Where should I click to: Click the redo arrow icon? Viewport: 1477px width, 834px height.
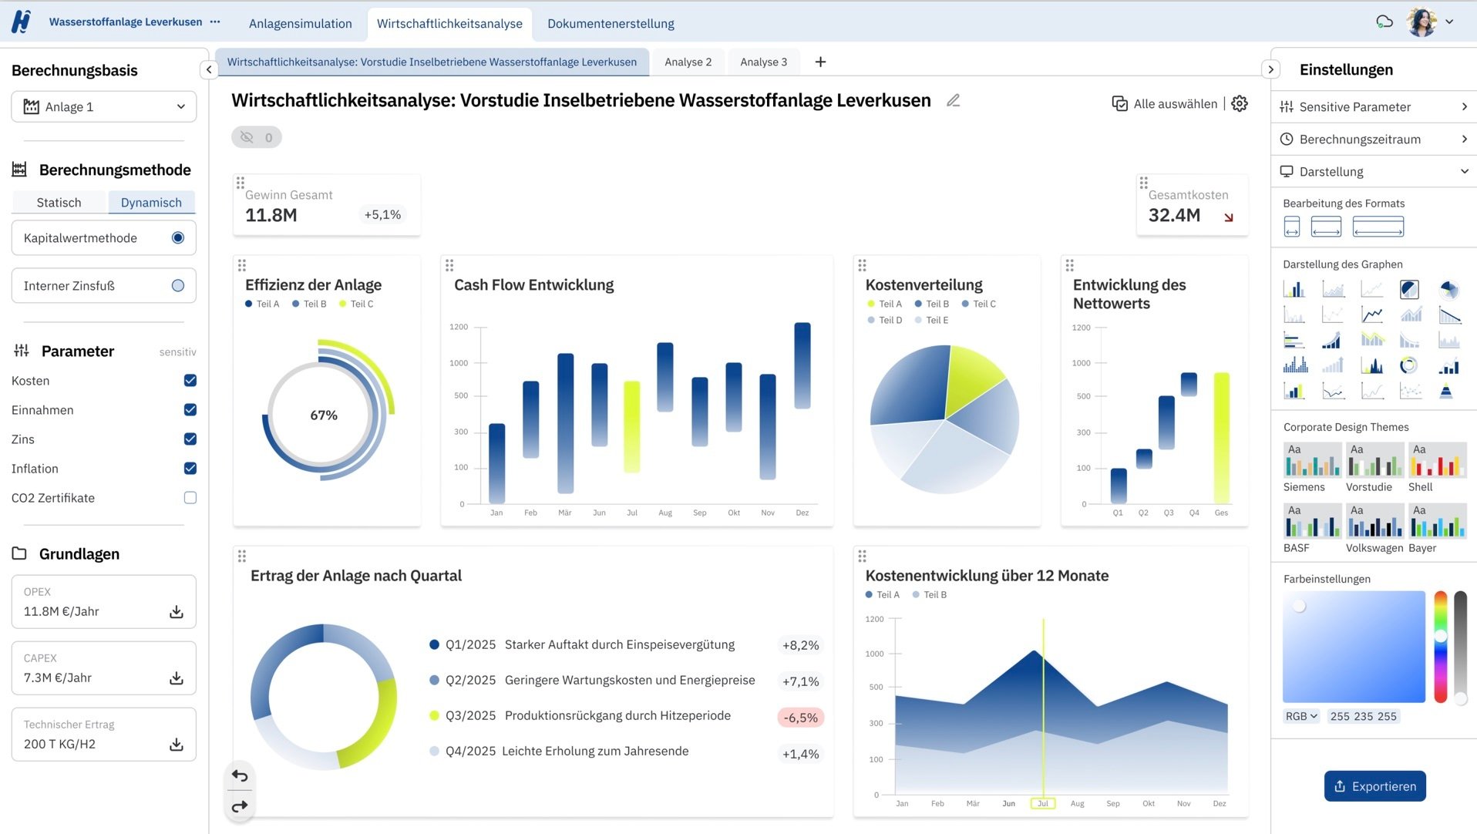click(x=240, y=806)
